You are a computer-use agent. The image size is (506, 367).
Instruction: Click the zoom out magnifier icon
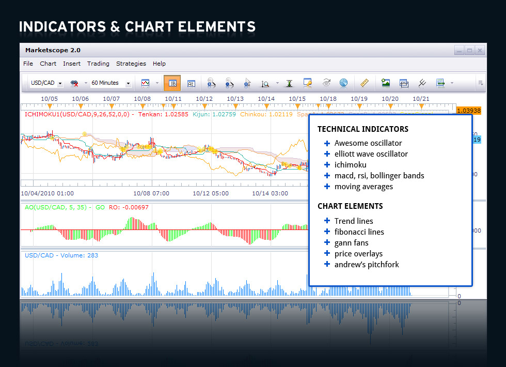[229, 83]
